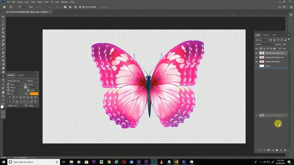Select the Eyedropper tool

(3, 40)
